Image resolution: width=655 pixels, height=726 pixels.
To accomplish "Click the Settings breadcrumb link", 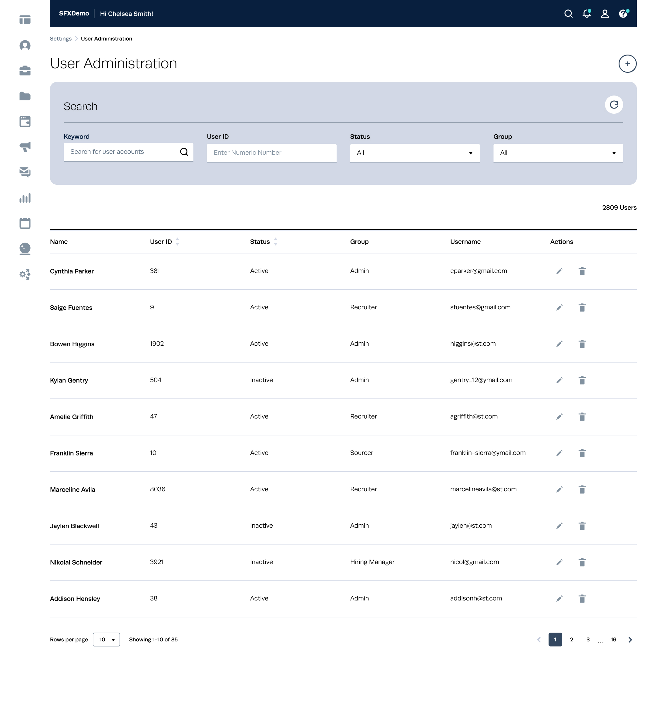I will click(61, 39).
